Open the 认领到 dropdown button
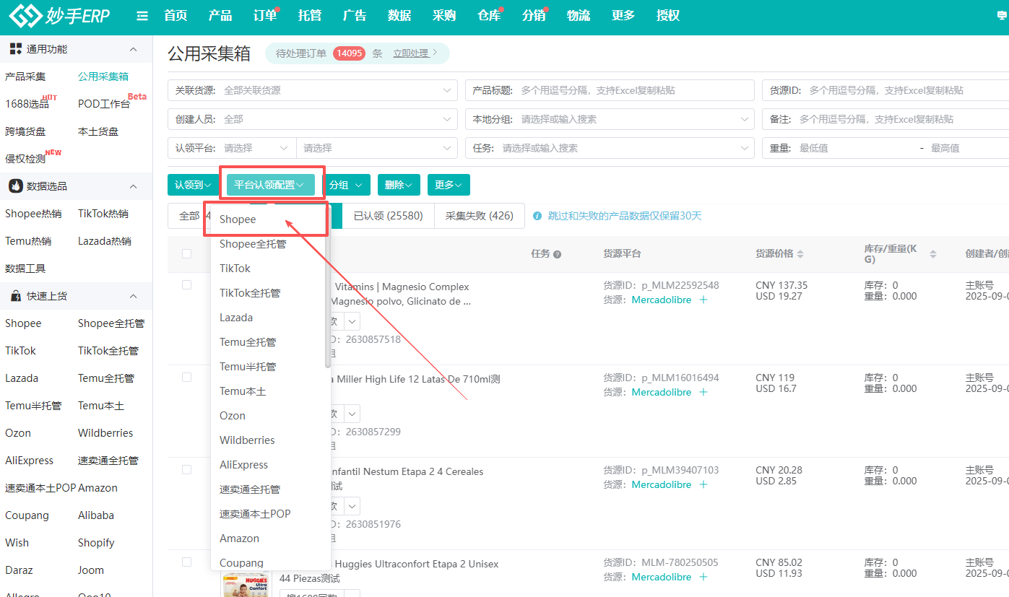The height and width of the screenshot is (597, 1009). [193, 185]
